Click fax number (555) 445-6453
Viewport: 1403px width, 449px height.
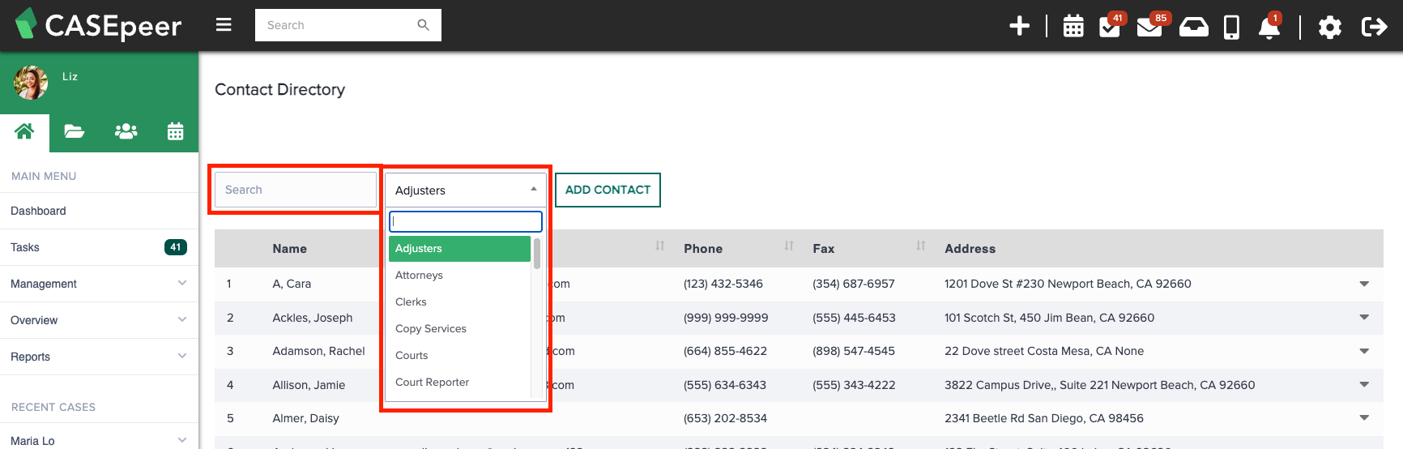point(854,318)
